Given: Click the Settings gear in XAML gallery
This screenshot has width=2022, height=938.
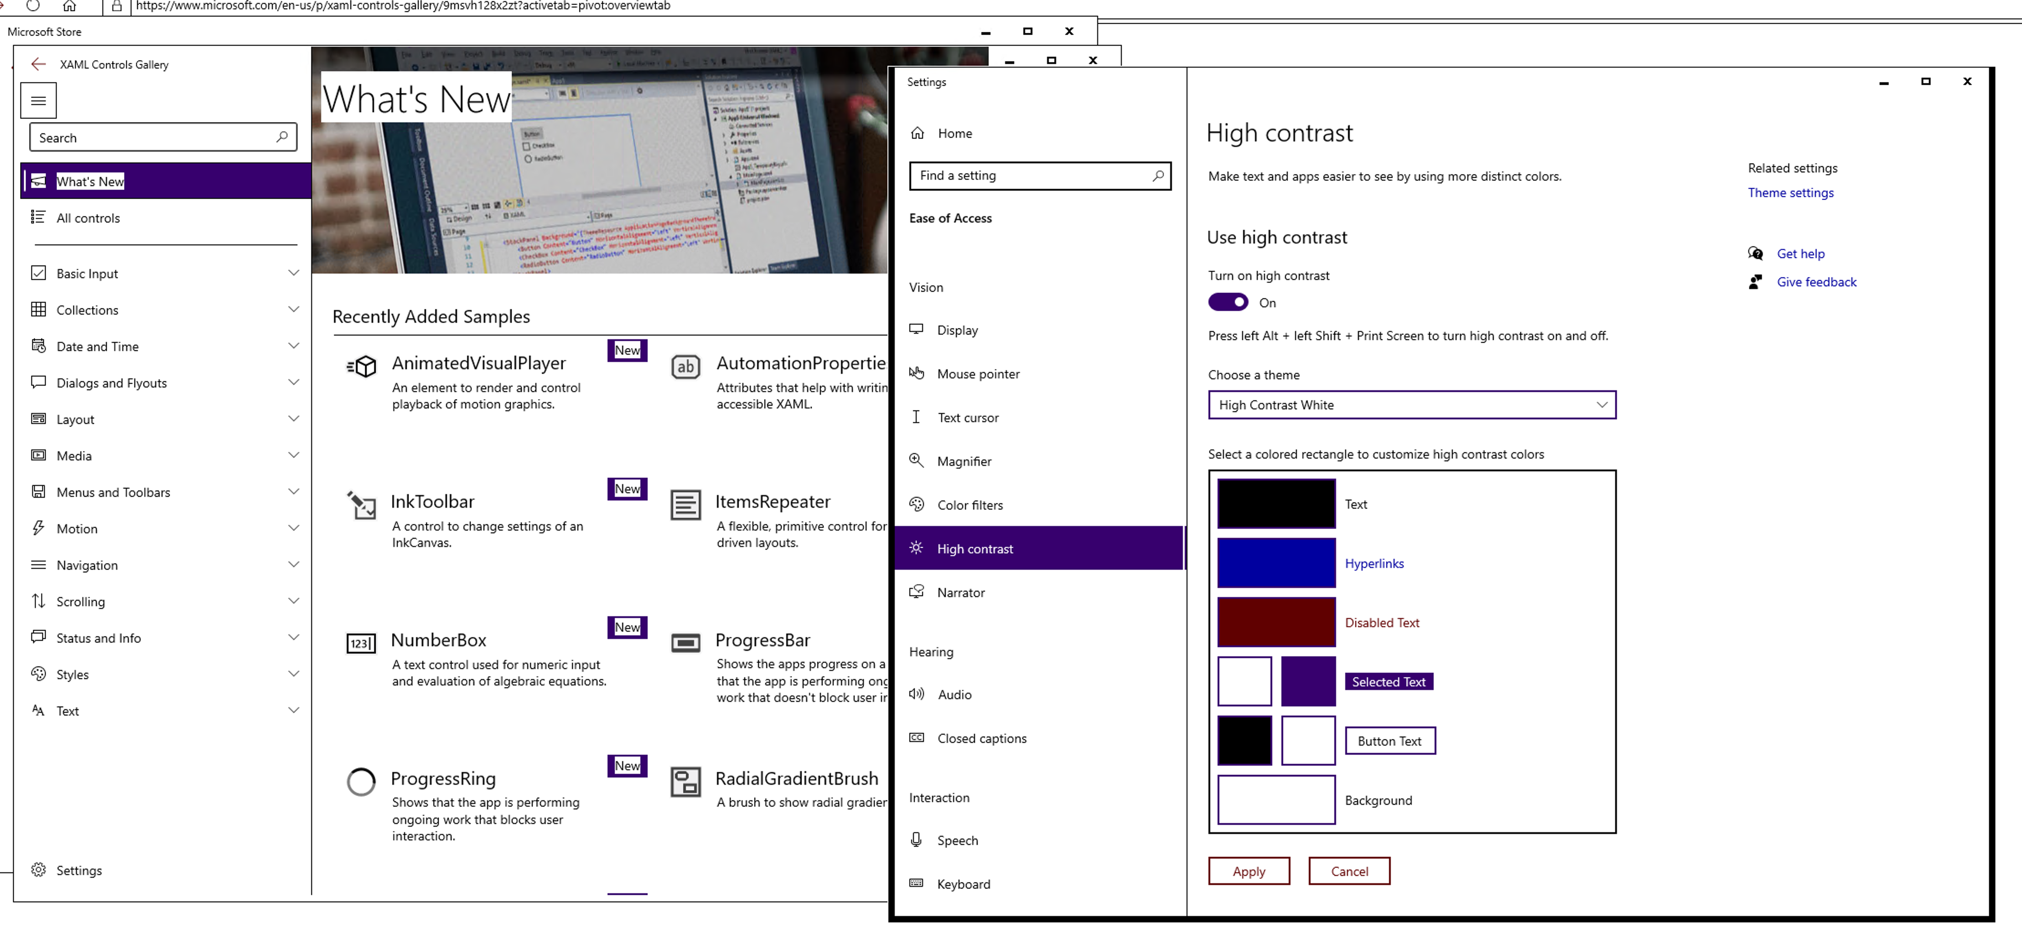Looking at the screenshot, I should [38, 870].
